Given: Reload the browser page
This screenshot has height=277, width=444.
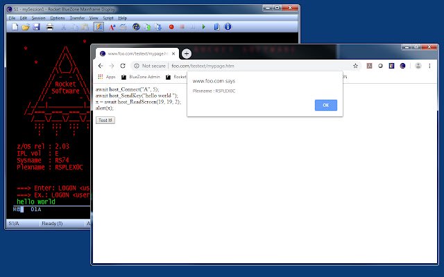Looking at the screenshot, I should [123, 66].
